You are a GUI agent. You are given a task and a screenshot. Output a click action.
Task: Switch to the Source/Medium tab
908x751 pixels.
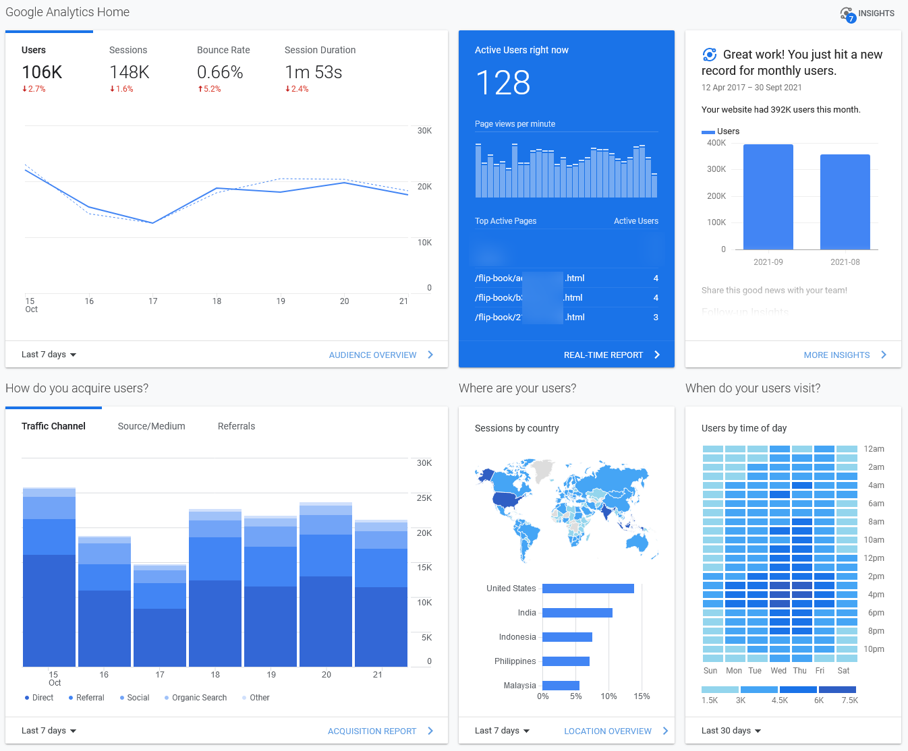(151, 425)
